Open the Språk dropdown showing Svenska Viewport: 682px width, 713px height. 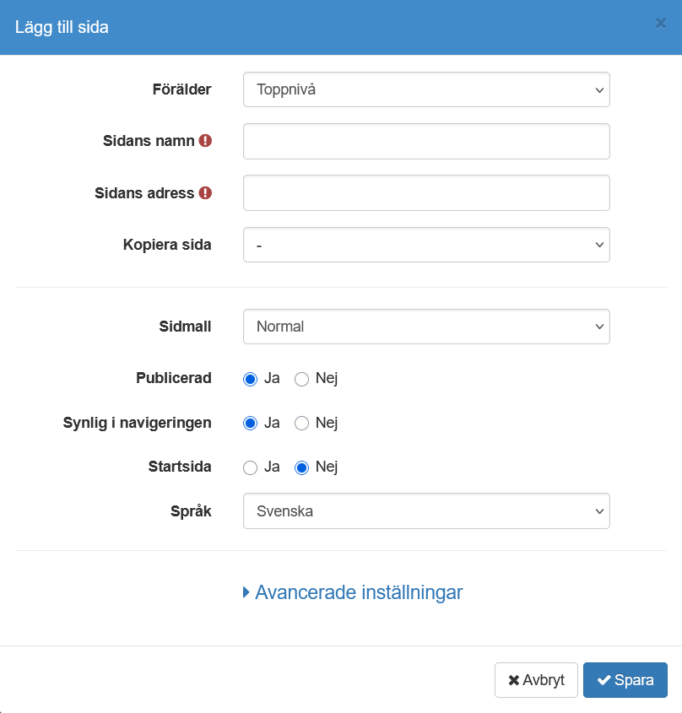coord(426,511)
